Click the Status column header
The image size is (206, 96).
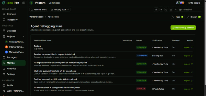pyautogui.click(x=139, y=40)
